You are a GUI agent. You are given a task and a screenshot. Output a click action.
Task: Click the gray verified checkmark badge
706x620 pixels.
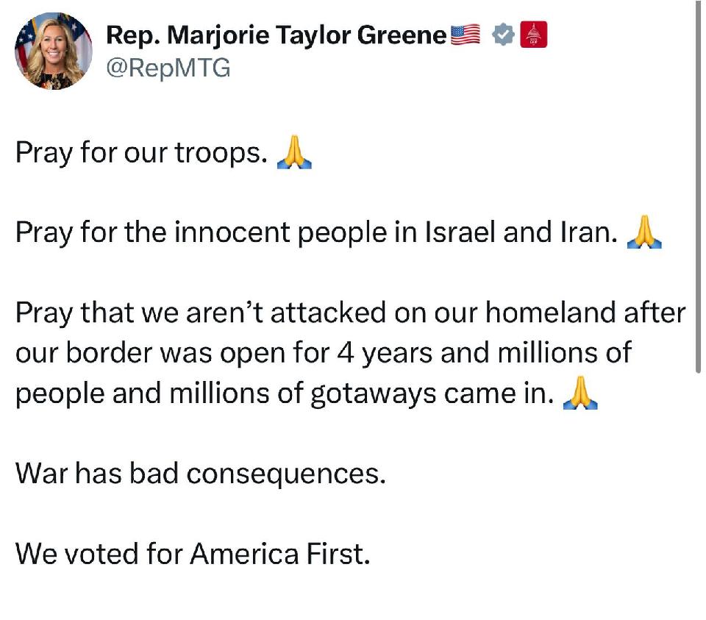pyautogui.click(x=503, y=35)
